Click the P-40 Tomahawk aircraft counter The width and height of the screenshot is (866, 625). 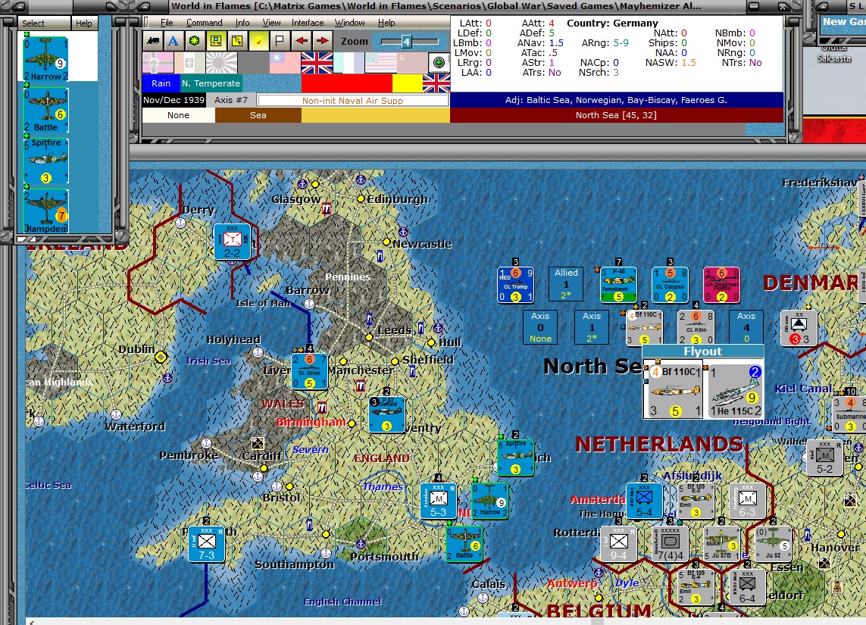618,285
